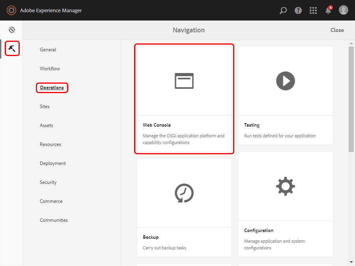The height and width of the screenshot is (266, 355).
Task: Select the Communities category
Action: [54, 220]
